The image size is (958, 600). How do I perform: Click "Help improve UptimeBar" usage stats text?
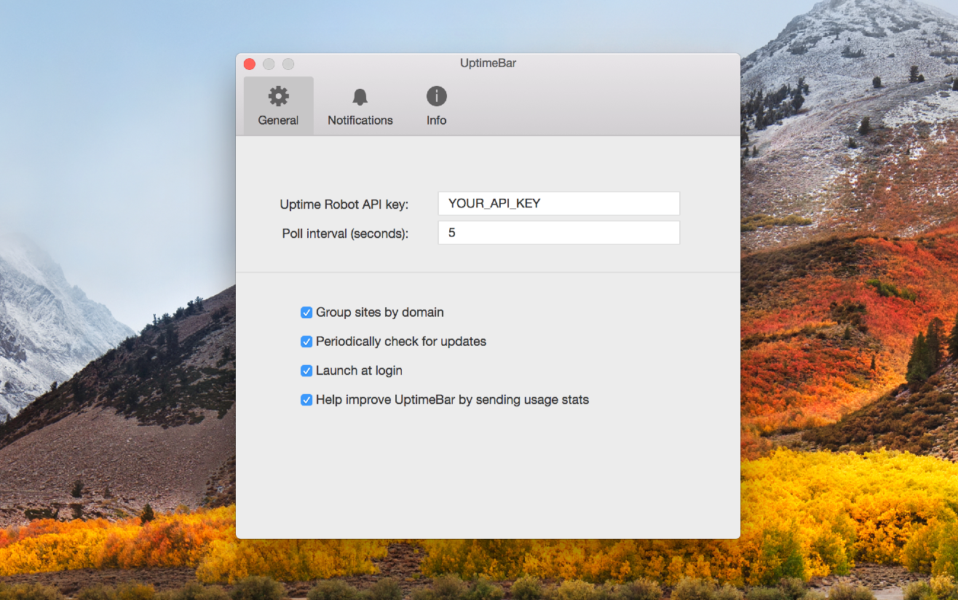tap(452, 400)
